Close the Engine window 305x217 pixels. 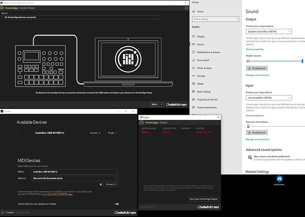coord(218,117)
